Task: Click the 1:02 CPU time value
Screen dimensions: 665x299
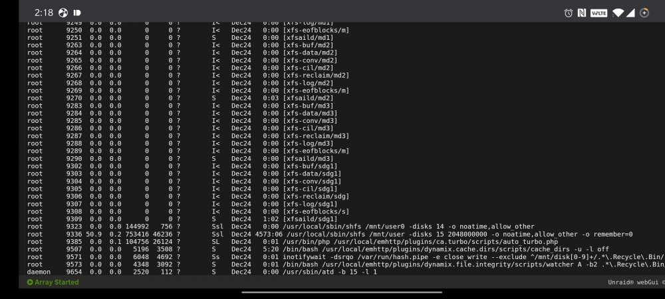Action: click(x=271, y=219)
